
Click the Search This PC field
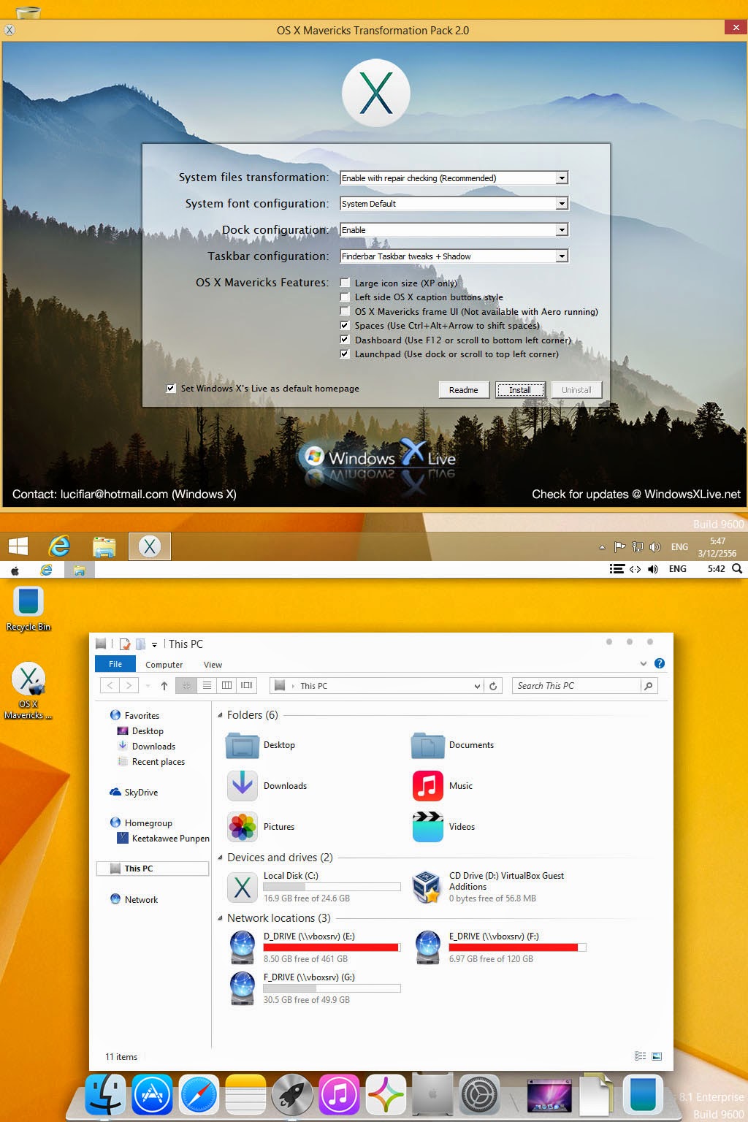coord(577,686)
